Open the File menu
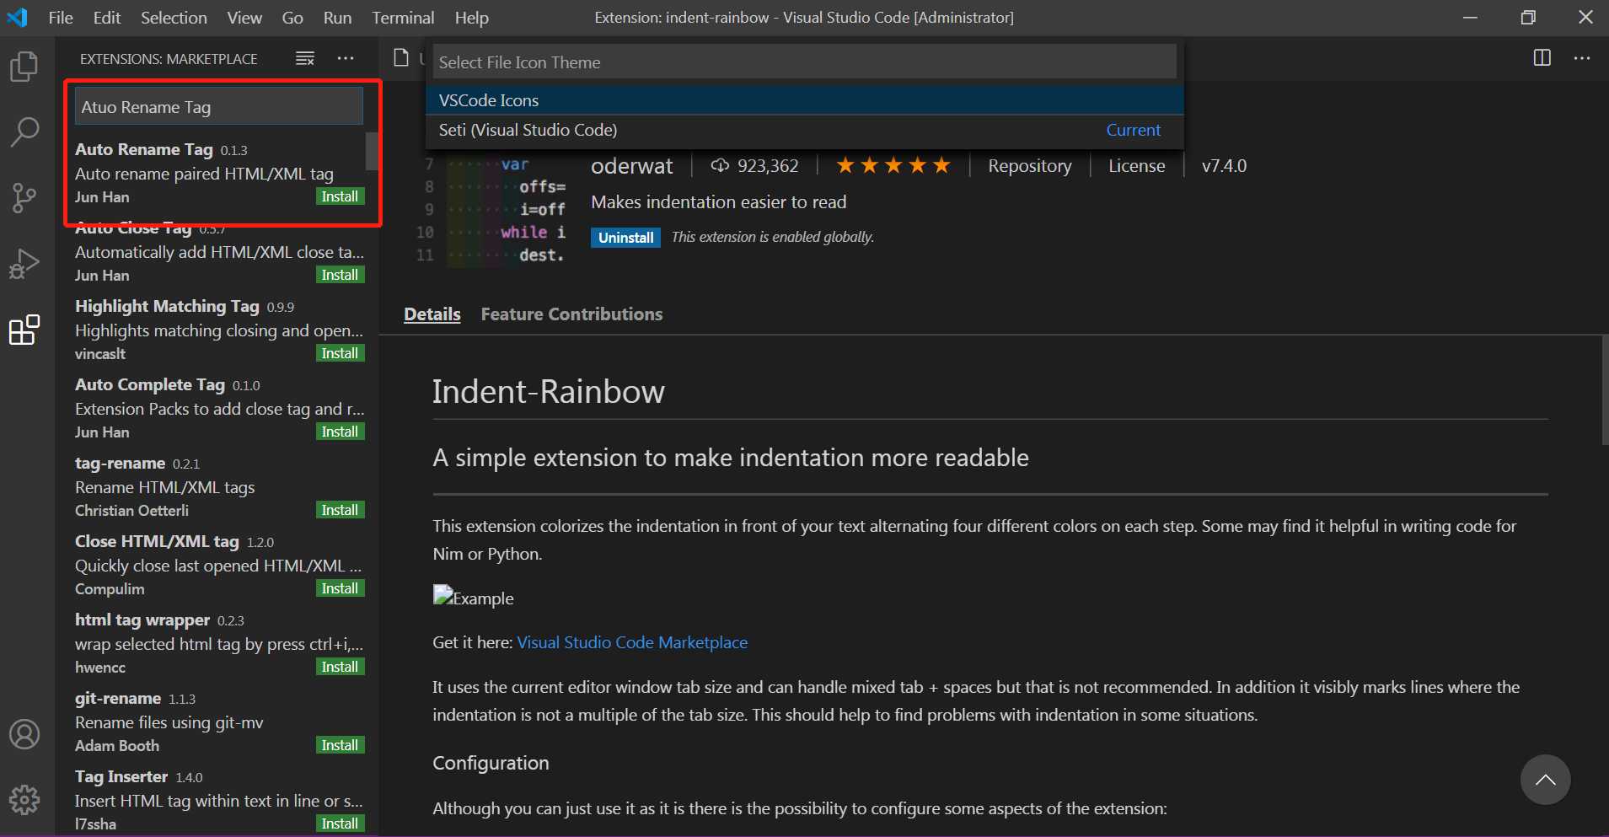The height and width of the screenshot is (837, 1609). pos(61,18)
